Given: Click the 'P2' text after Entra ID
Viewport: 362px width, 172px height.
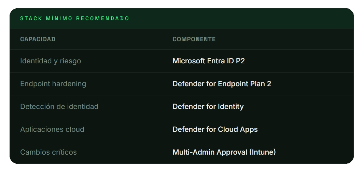Looking at the screenshot, I should [x=240, y=61].
